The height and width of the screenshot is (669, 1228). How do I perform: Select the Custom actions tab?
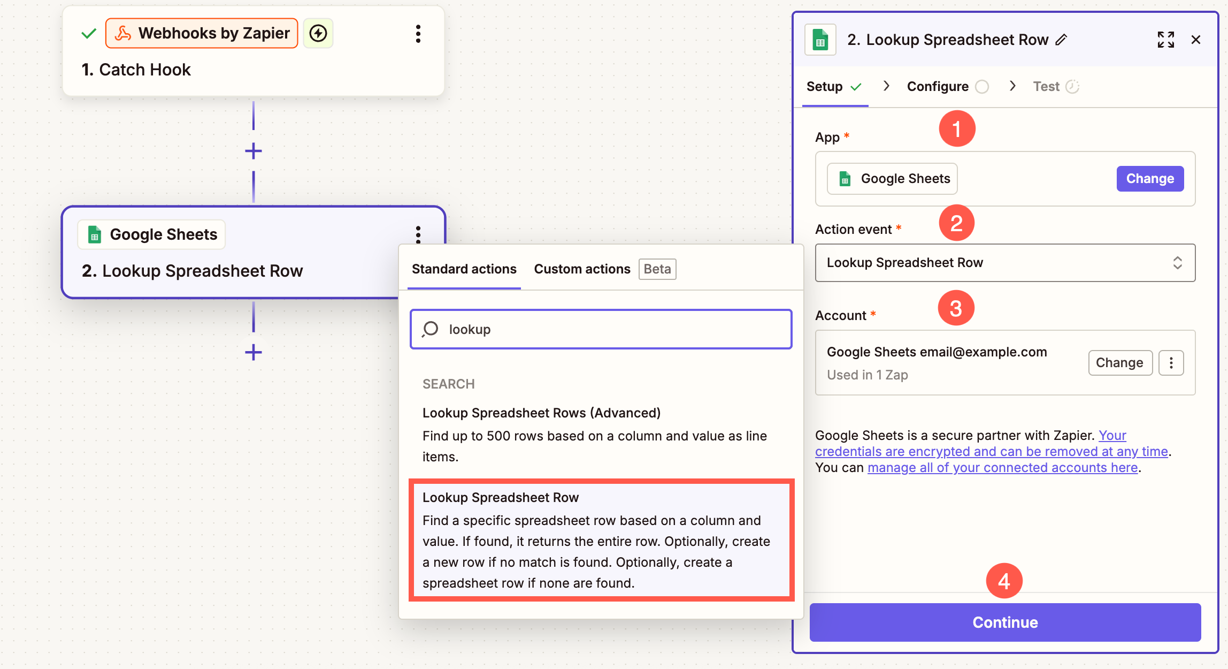tap(582, 269)
